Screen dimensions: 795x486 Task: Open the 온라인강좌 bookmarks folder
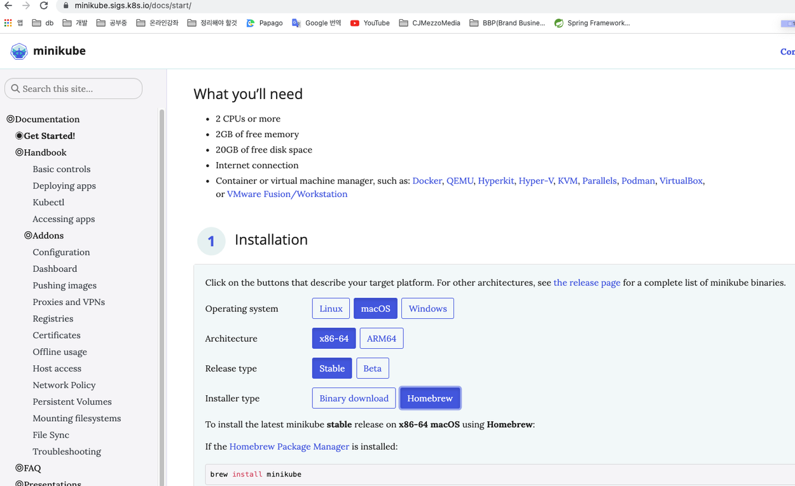157,23
